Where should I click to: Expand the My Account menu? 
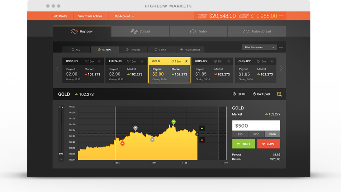click(124, 16)
